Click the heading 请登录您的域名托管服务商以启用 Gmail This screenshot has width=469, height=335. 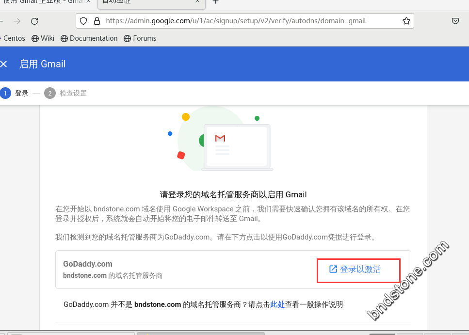[x=233, y=195]
